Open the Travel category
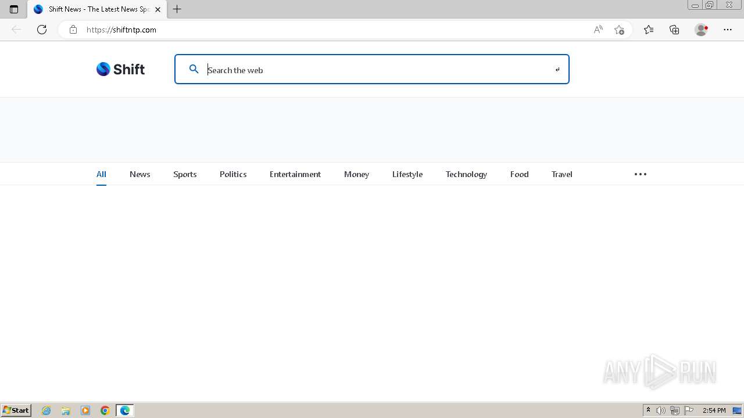This screenshot has height=418, width=744. click(562, 174)
